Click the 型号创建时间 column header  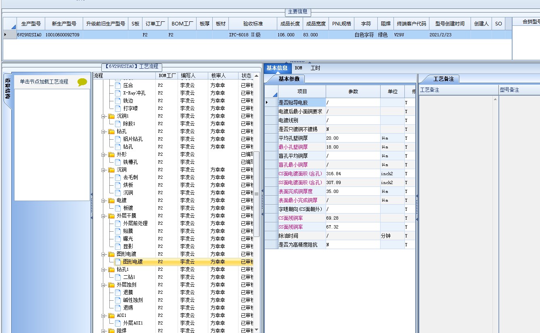click(x=450, y=24)
